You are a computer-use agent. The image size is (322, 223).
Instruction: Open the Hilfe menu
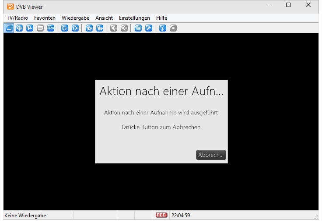(x=161, y=18)
